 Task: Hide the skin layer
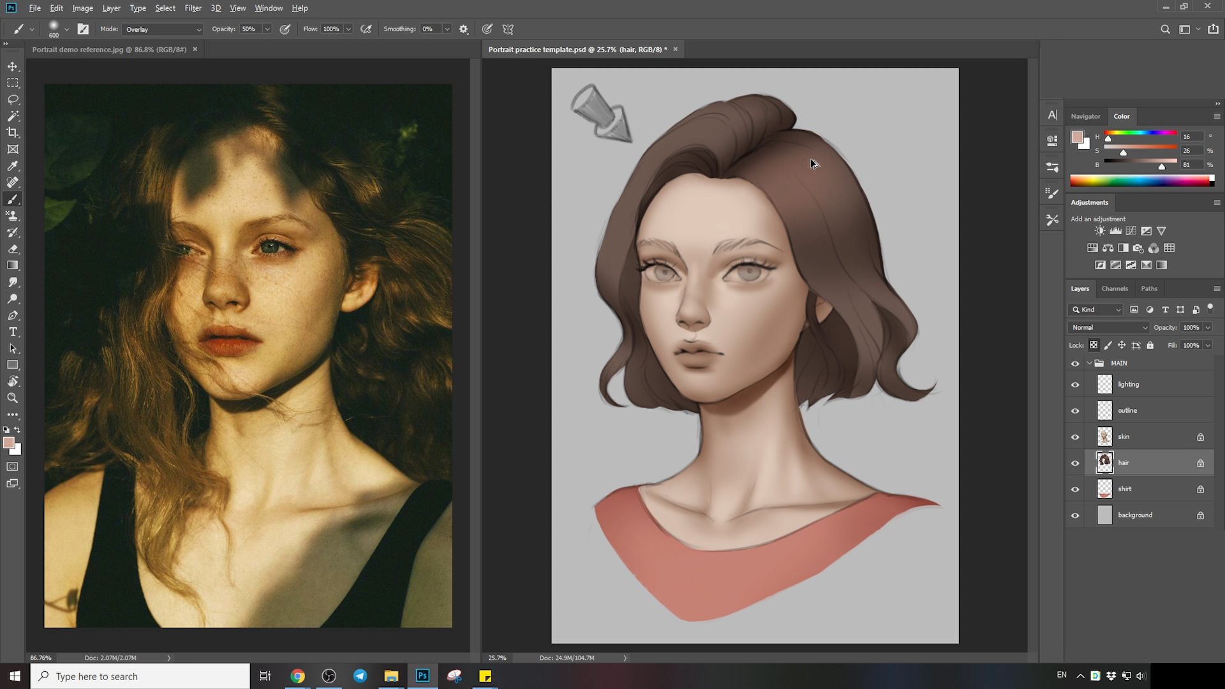(x=1075, y=436)
